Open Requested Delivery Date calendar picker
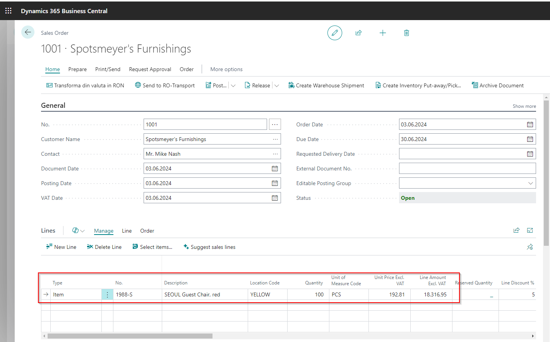Viewport: 550px width, 342px height. 530,154
